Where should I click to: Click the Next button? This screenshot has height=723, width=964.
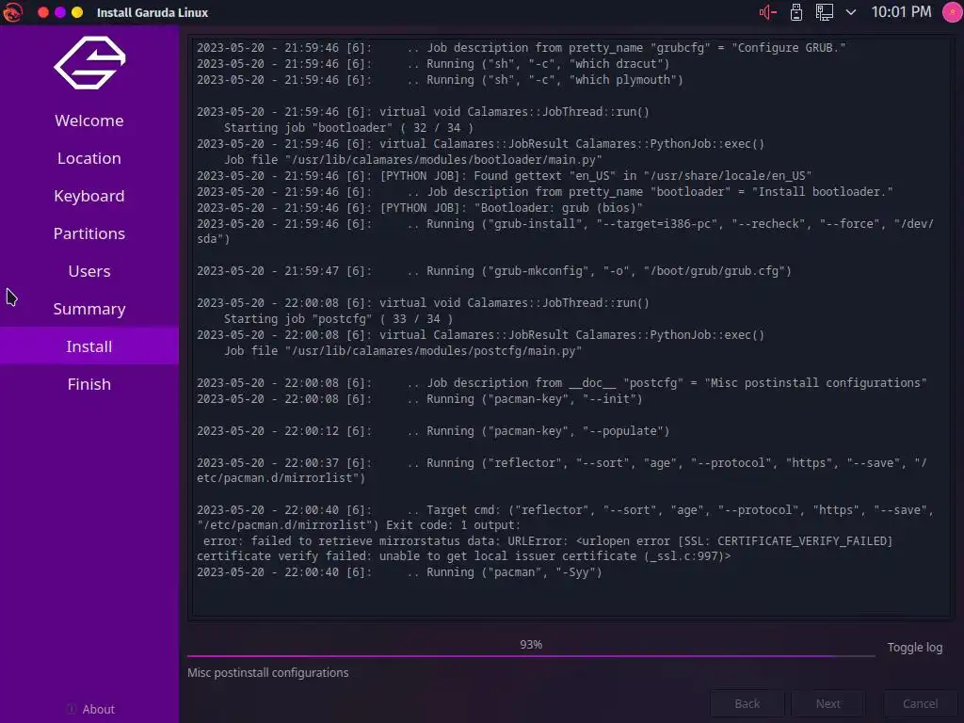point(828,703)
